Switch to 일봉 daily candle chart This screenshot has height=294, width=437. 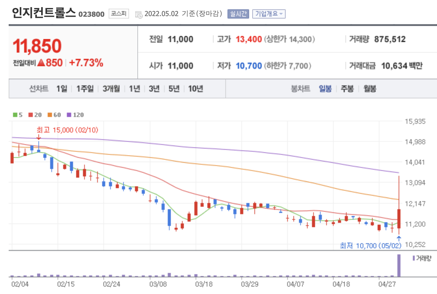(325, 89)
